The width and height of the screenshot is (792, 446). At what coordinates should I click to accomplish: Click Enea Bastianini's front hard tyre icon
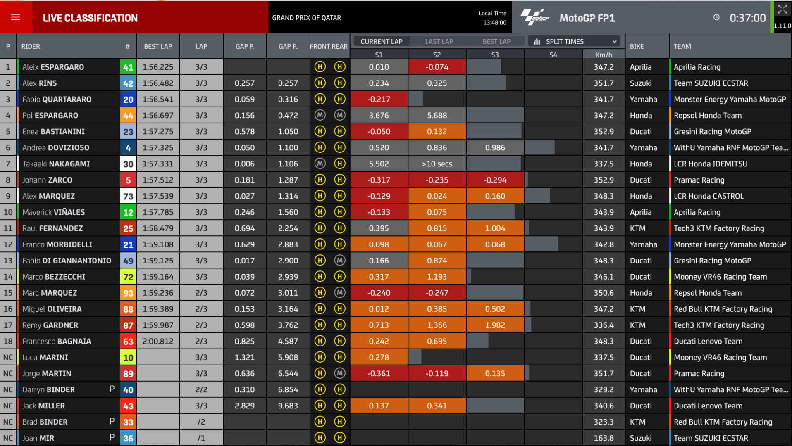[320, 131]
